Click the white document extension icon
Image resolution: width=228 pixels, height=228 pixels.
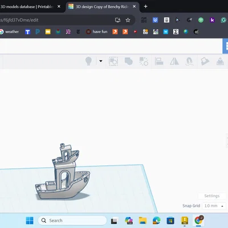click(166, 20)
